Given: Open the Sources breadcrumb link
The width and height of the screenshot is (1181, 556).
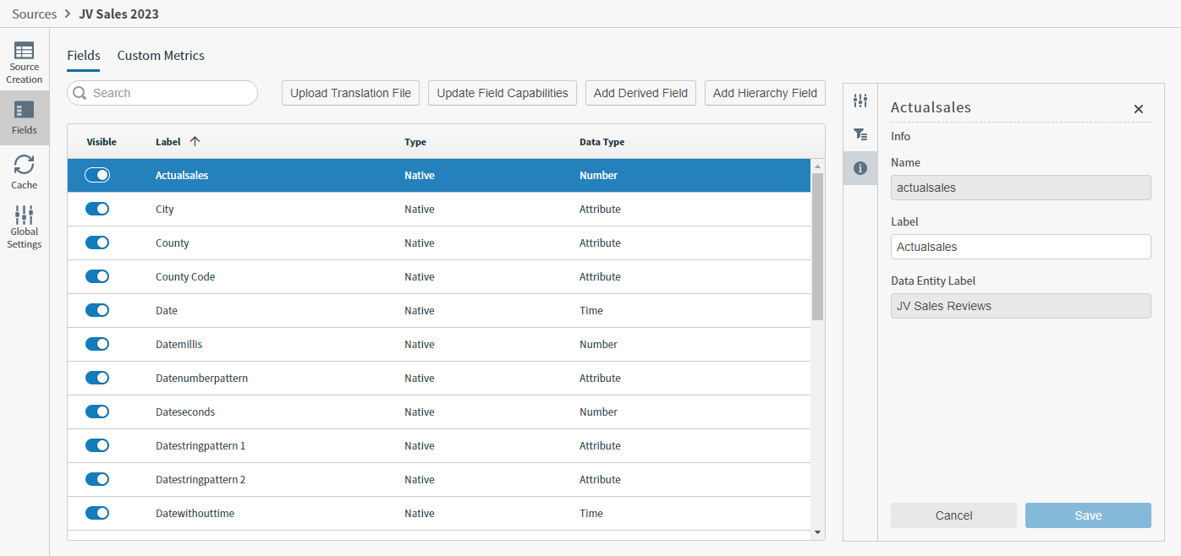Looking at the screenshot, I should tap(34, 14).
